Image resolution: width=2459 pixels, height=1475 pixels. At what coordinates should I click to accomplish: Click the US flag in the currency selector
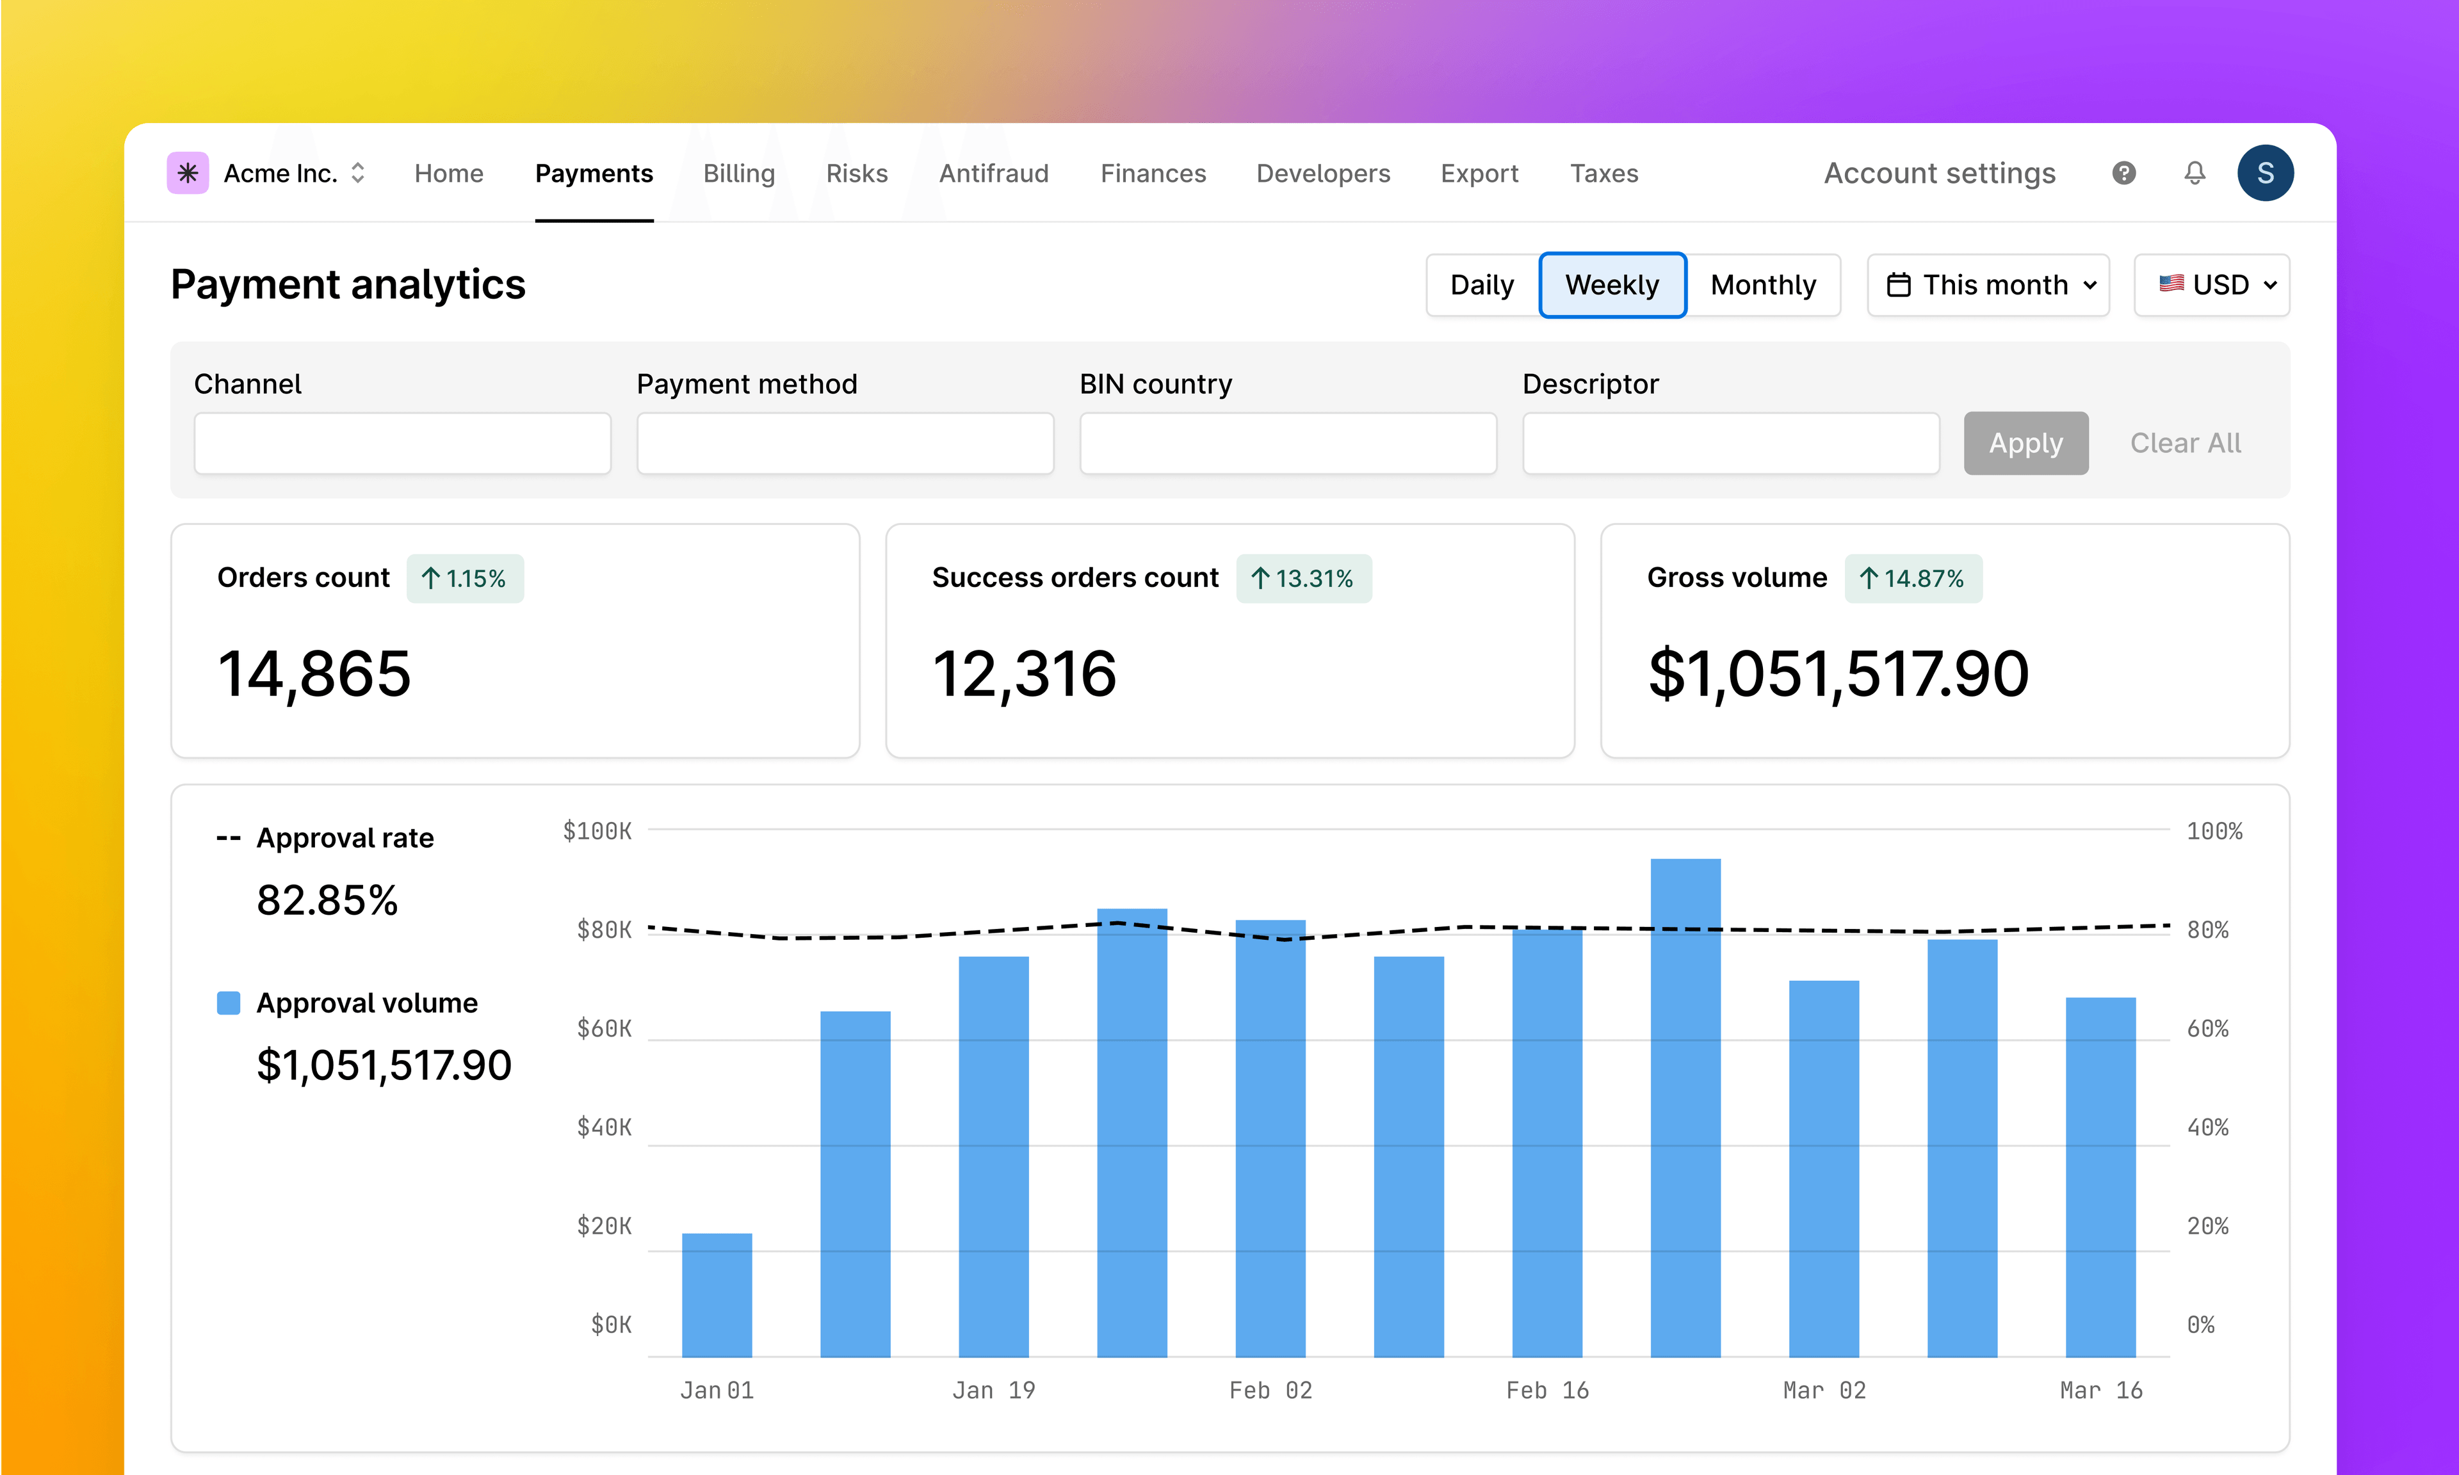pyautogui.click(x=2173, y=286)
